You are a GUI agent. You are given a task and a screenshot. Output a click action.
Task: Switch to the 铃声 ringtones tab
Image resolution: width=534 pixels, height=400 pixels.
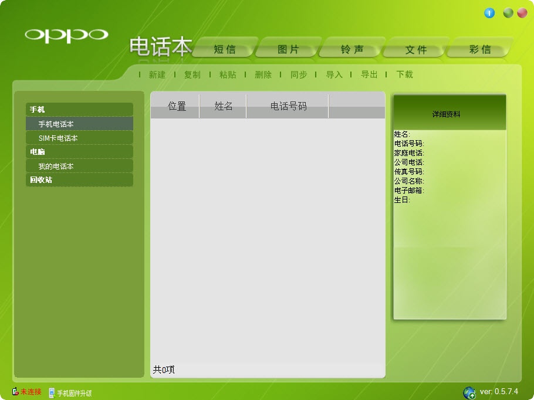[351, 49]
